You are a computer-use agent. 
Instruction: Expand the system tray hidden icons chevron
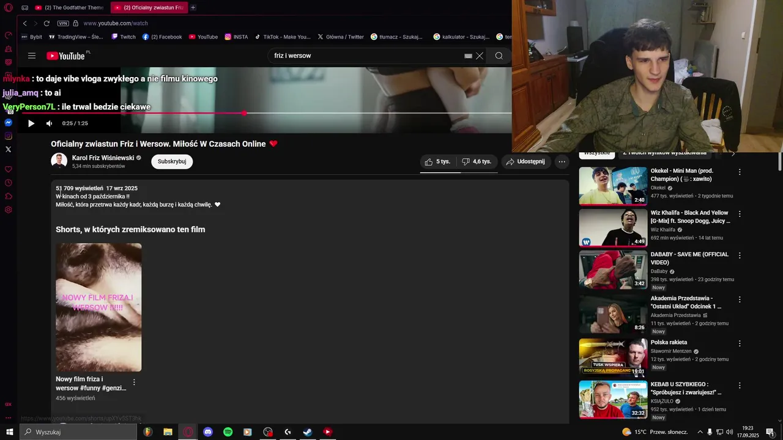[700, 432]
